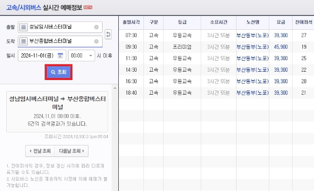Open the calendar date picker icon
The image size is (314, 191).
point(60,55)
